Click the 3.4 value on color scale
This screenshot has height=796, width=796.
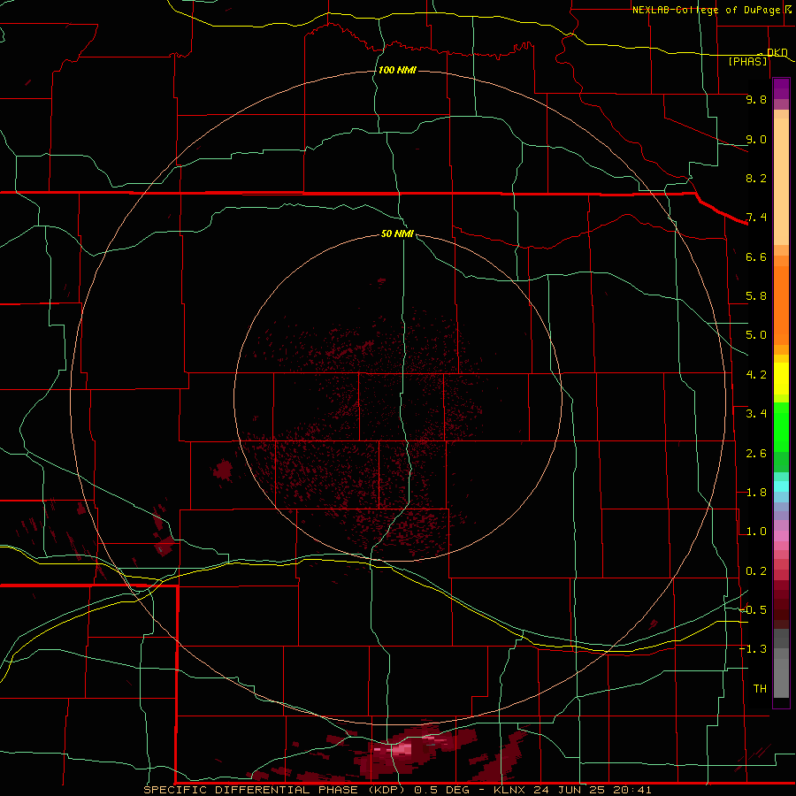pyautogui.click(x=756, y=414)
